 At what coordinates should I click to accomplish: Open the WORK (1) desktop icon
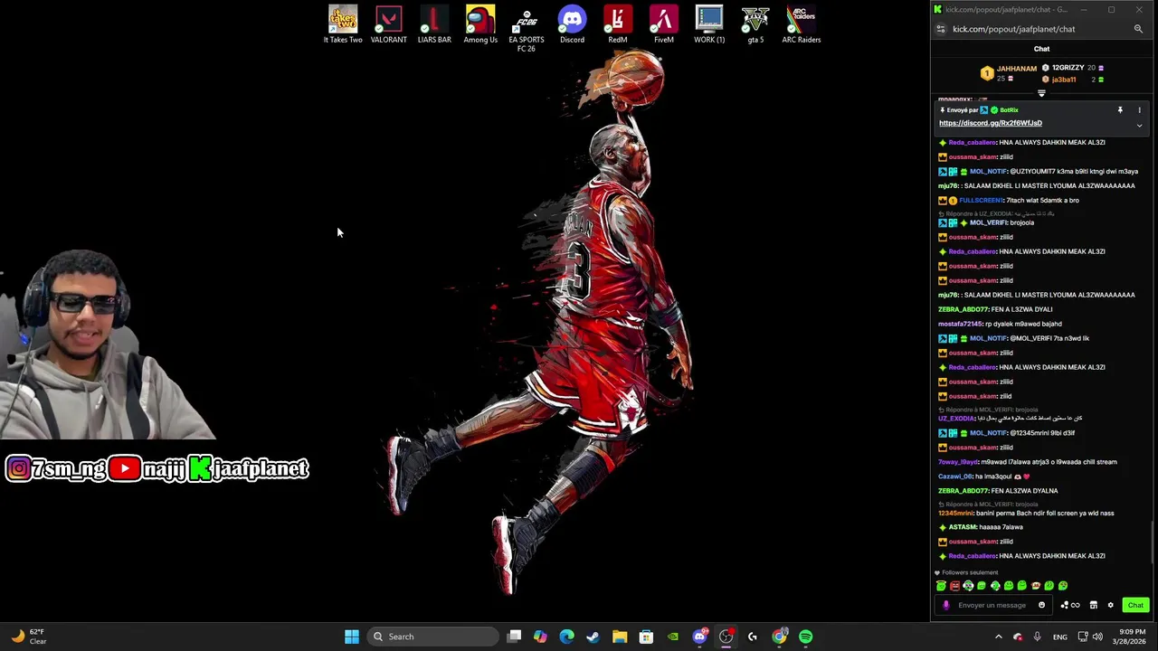pos(709,24)
